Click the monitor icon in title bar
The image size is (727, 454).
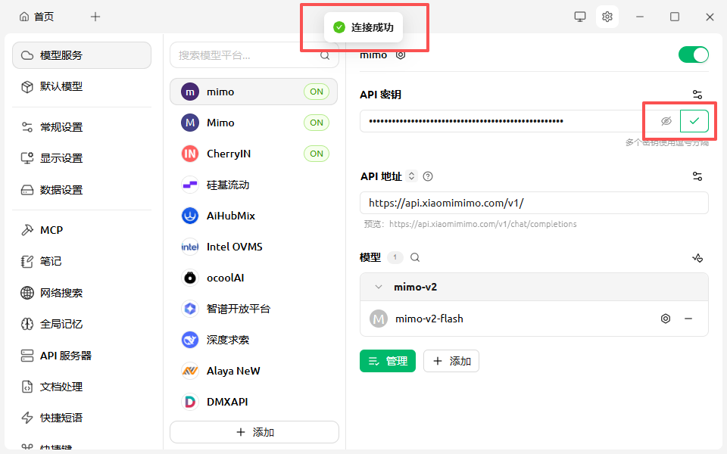click(580, 17)
